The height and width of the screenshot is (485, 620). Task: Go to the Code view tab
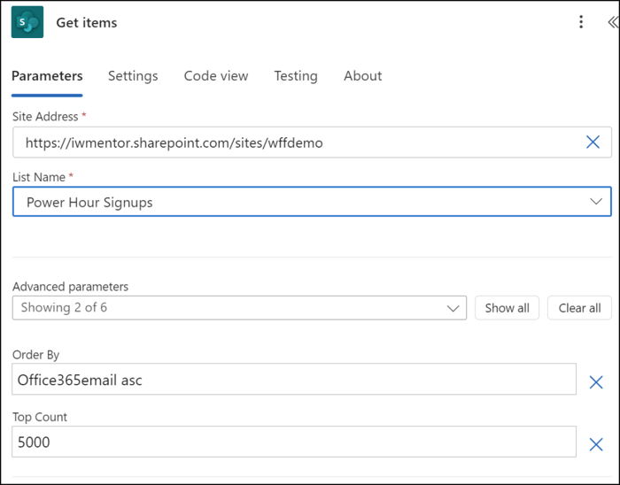click(216, 76)
